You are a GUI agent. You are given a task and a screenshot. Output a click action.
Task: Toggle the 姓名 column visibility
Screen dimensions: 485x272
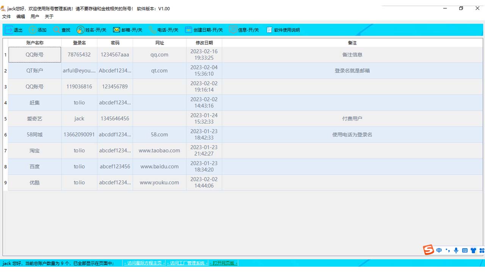[x=91, y=30]
